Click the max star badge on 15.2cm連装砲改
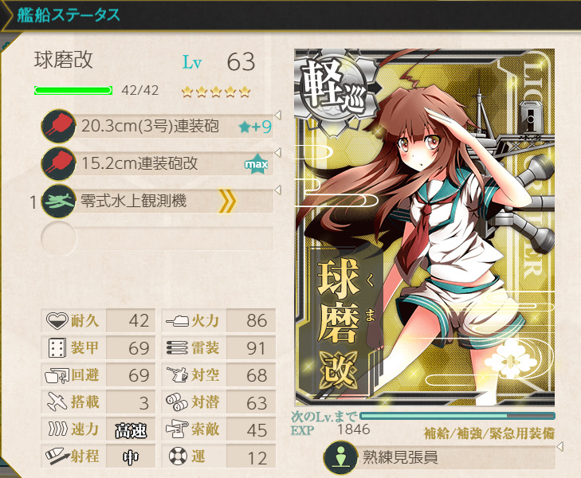 pyautogui.click(x=256, y=163)
